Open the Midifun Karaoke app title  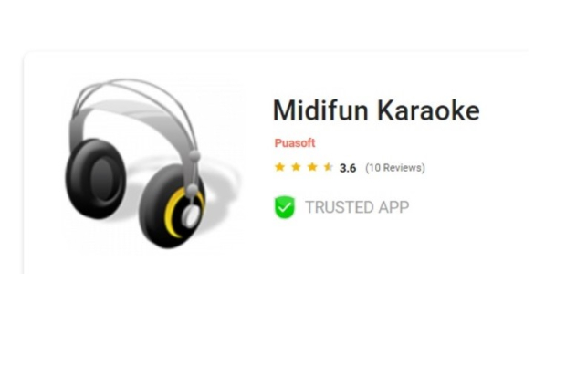pyautogui.click(x=376, y=110)
